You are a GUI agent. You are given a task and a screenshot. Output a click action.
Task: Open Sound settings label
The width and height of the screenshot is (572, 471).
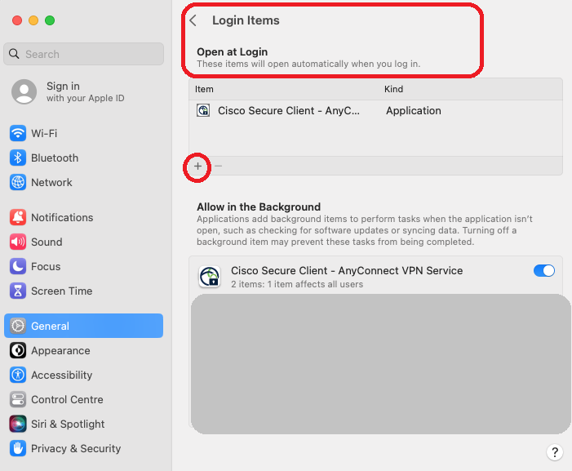(47, 242)
